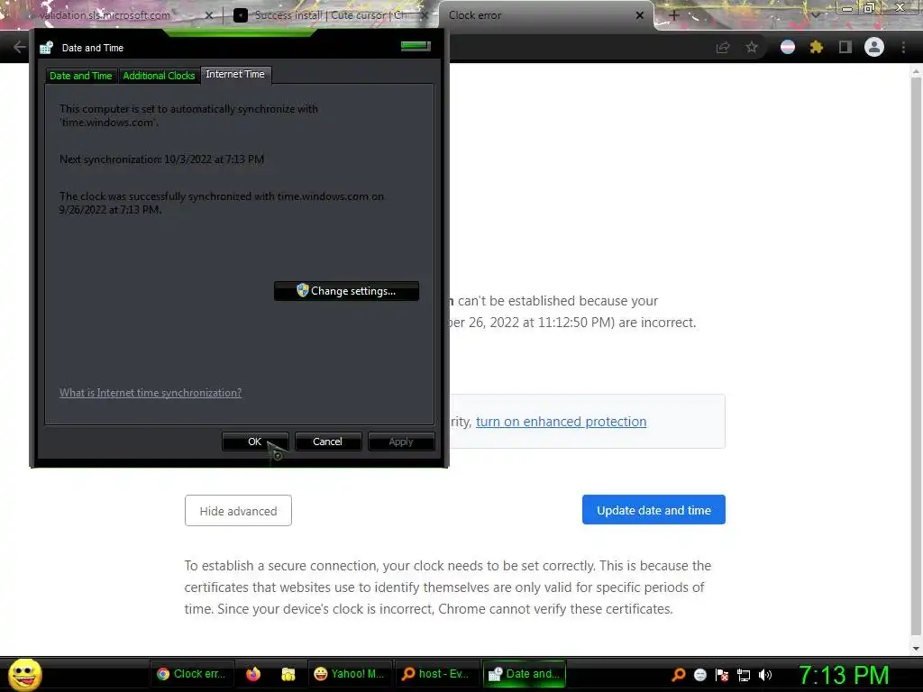Toggle the Chrome side panel
Screen dimensions: 923x692
pos(845,47)
